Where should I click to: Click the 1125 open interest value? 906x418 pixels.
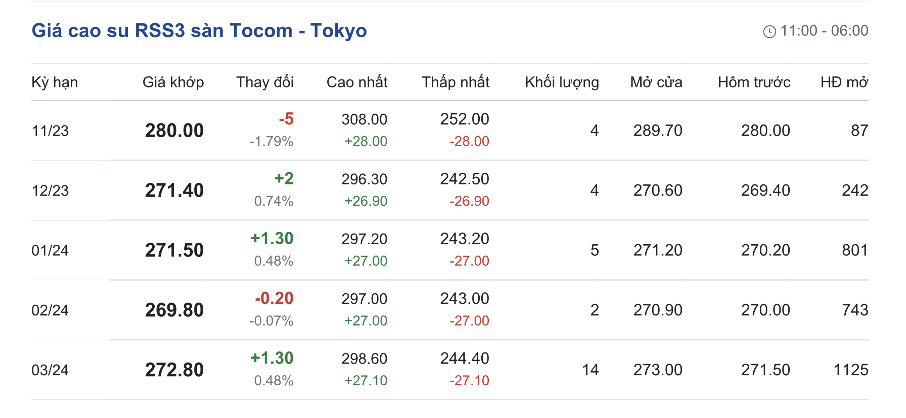tap(851, 370)
